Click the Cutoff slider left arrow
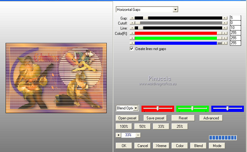This screenshot has width=247, height=152. (132, 23)
